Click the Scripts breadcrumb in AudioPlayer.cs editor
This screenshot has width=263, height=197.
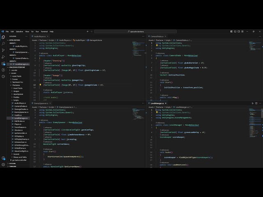51,40
